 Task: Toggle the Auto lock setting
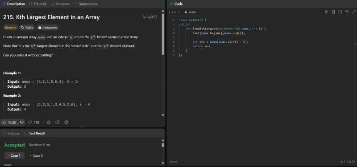[x=190, y=12]
